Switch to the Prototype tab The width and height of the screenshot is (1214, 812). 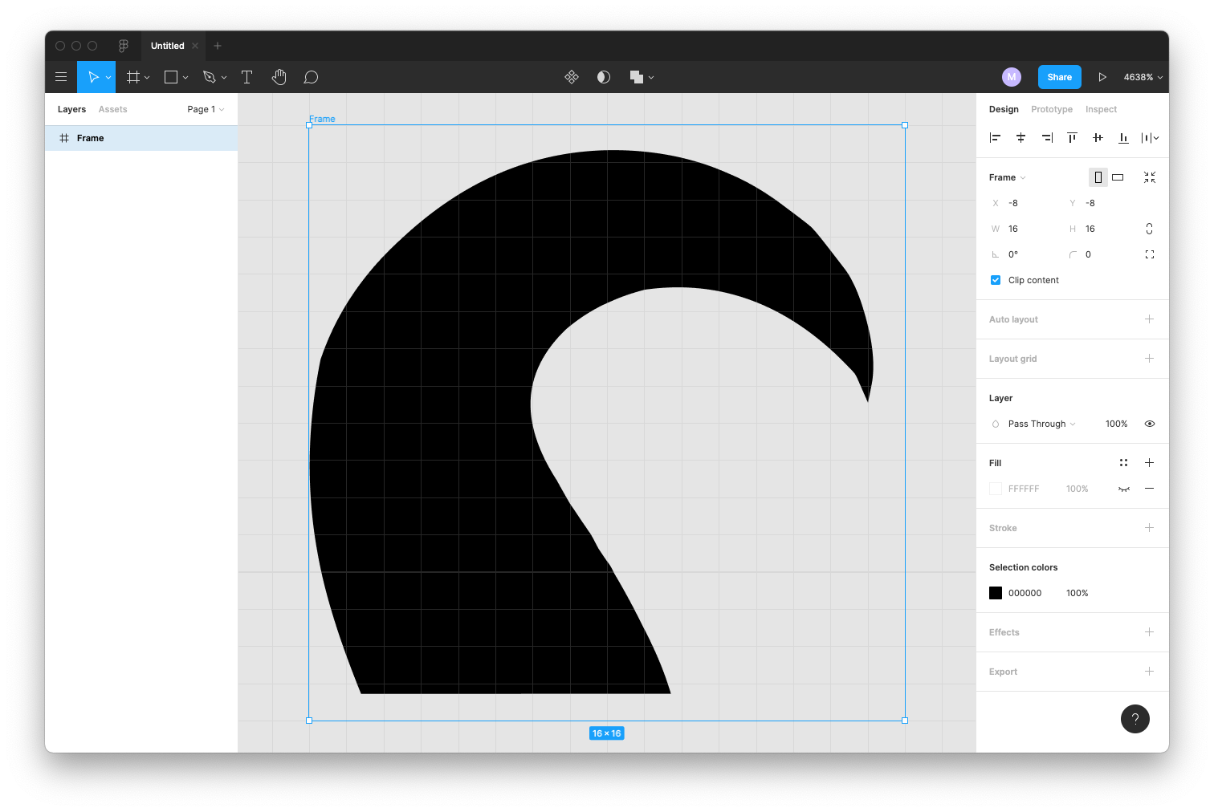[x=1052, y=109]
